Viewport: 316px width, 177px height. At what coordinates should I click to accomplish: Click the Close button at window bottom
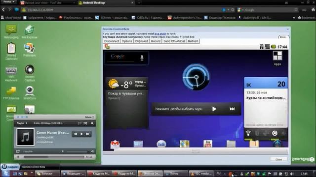pyautogui.click(x=278, y=159)
